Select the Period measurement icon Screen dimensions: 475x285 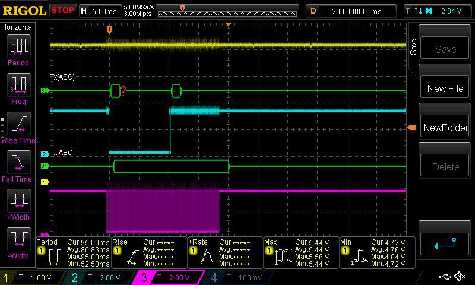(x=19, y=46)
